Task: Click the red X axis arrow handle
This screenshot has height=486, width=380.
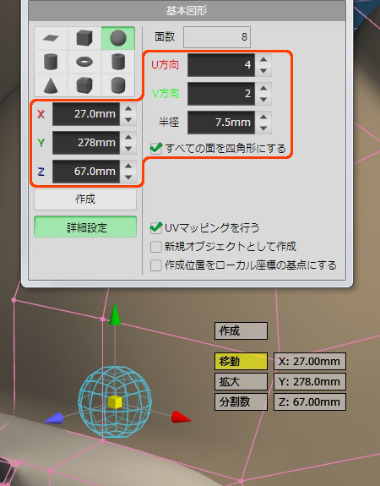Action: coord(182,418)
